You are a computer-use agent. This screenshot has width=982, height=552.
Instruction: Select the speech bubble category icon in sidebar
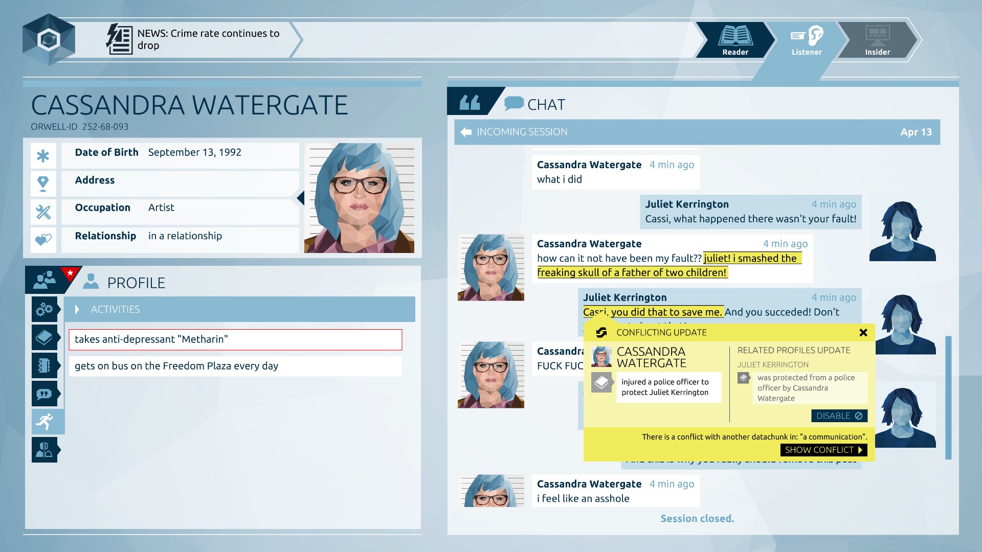(44, 394)
